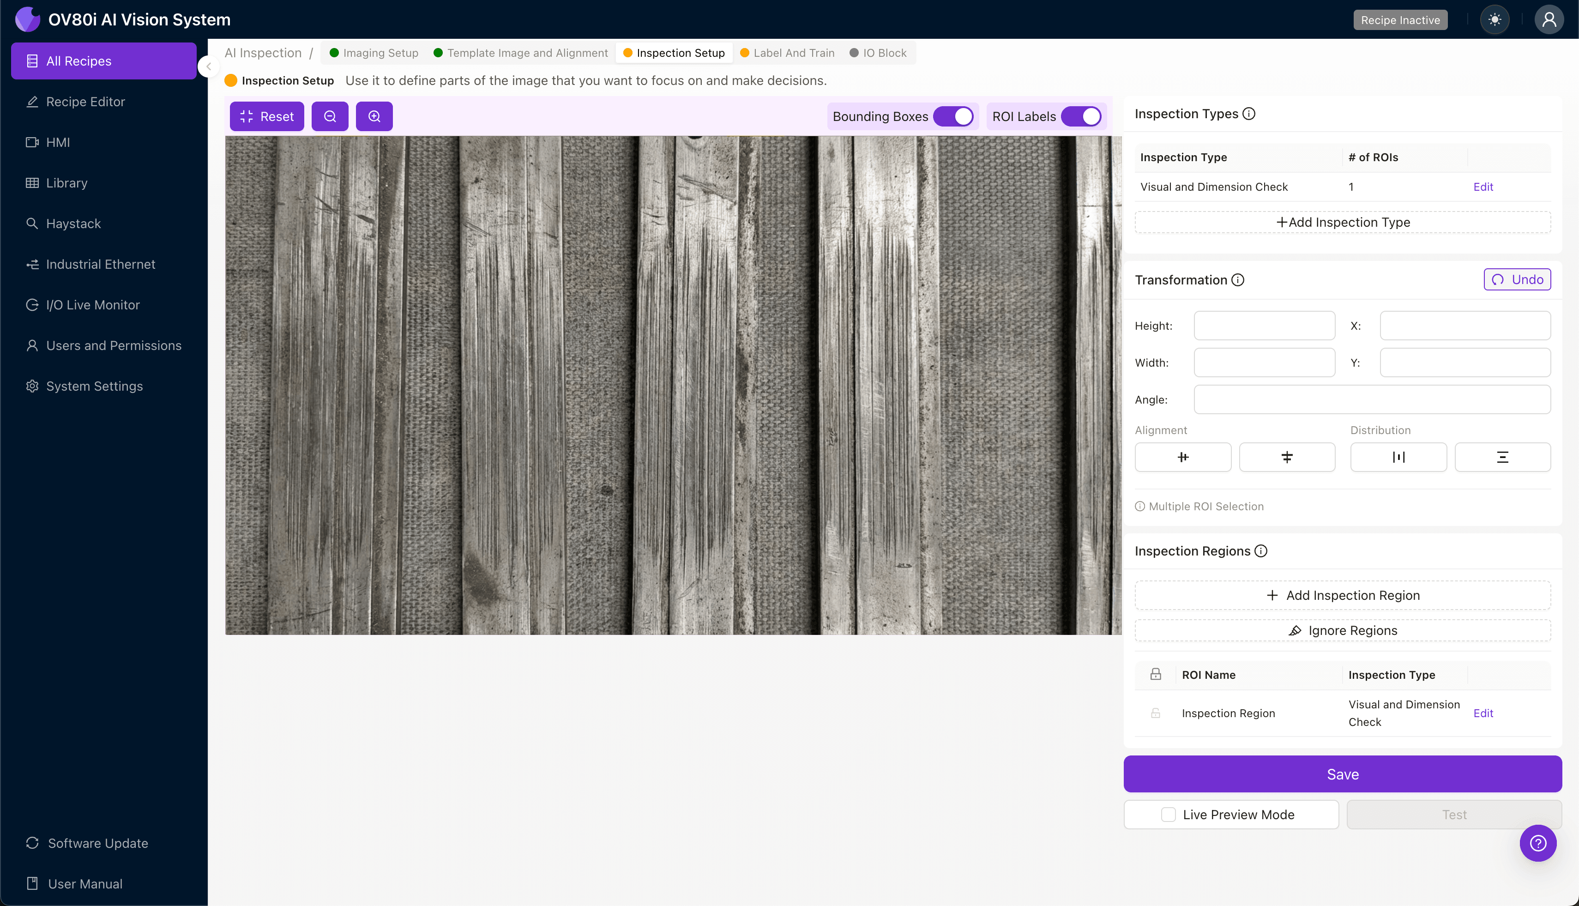This screenshot has width=1579, height=906.
Task: Click the Save button
Action: 1342,774
